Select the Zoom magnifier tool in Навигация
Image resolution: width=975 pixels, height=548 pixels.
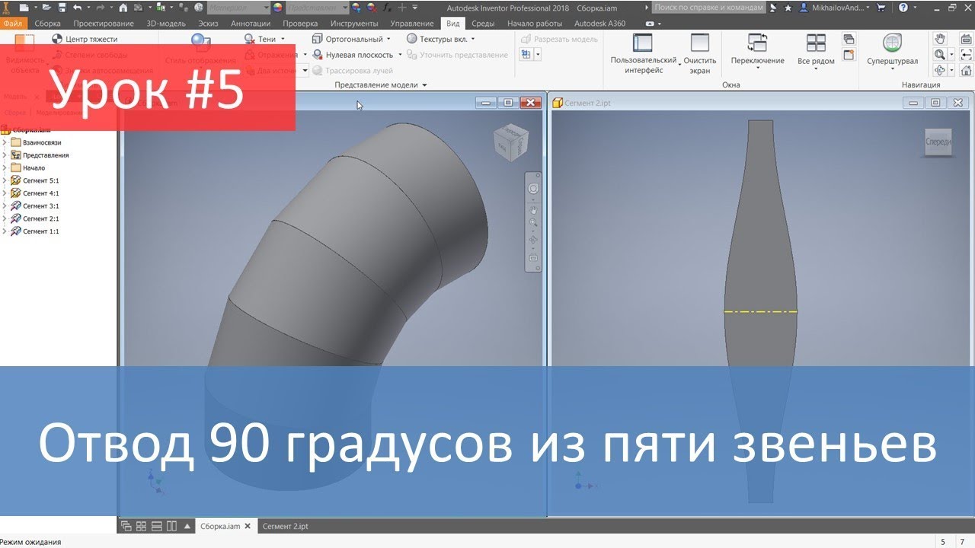(x=940, y=54)
